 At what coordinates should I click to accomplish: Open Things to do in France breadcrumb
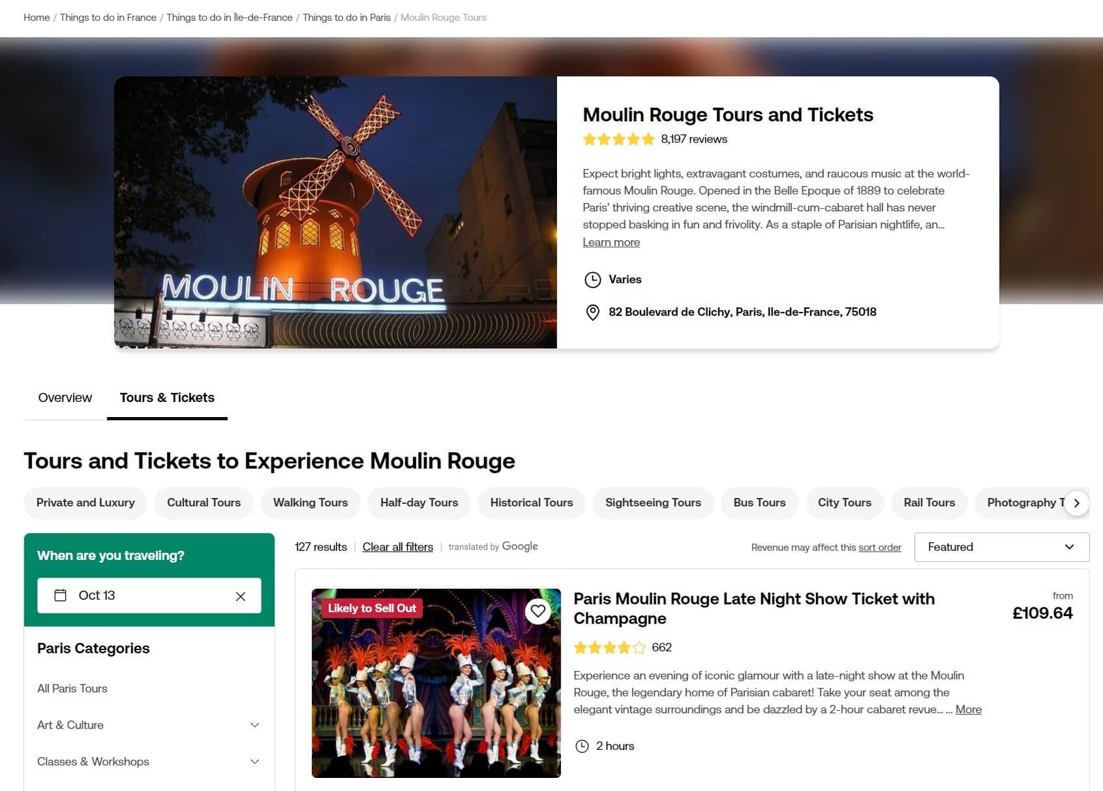point(108,18)
